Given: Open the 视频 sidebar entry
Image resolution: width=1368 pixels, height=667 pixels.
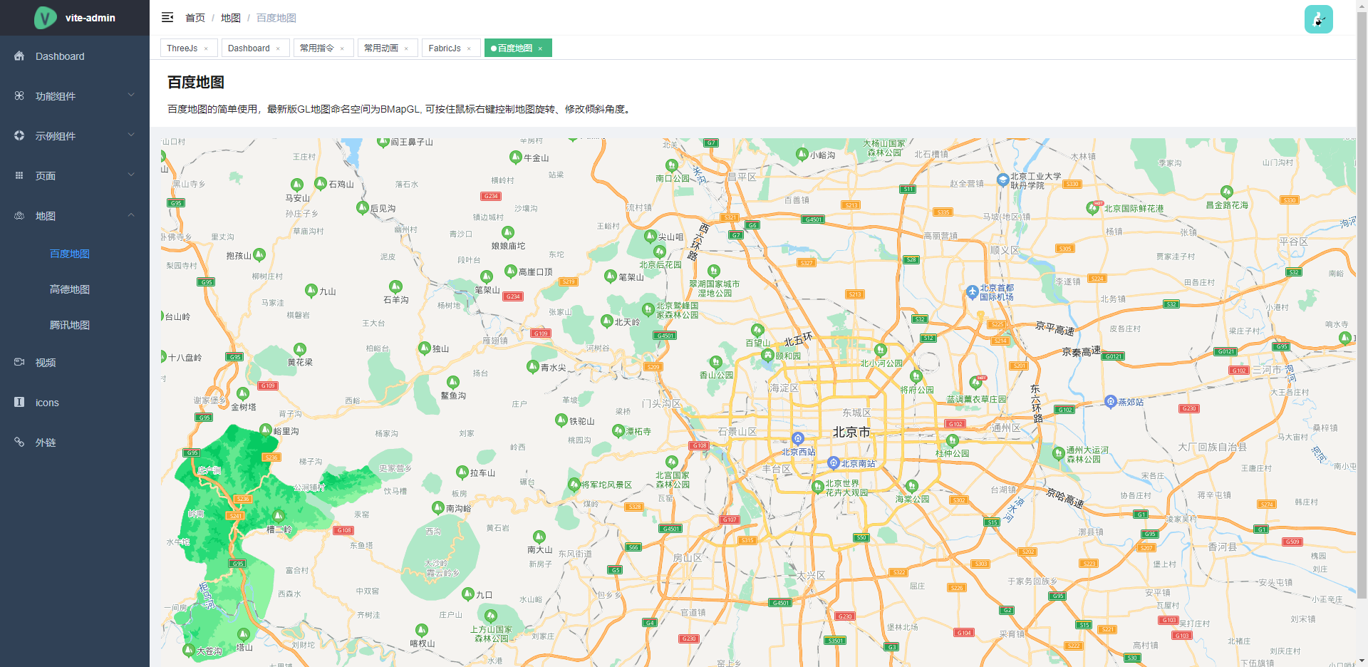Looking at the screenshot, I should point(75,363).
